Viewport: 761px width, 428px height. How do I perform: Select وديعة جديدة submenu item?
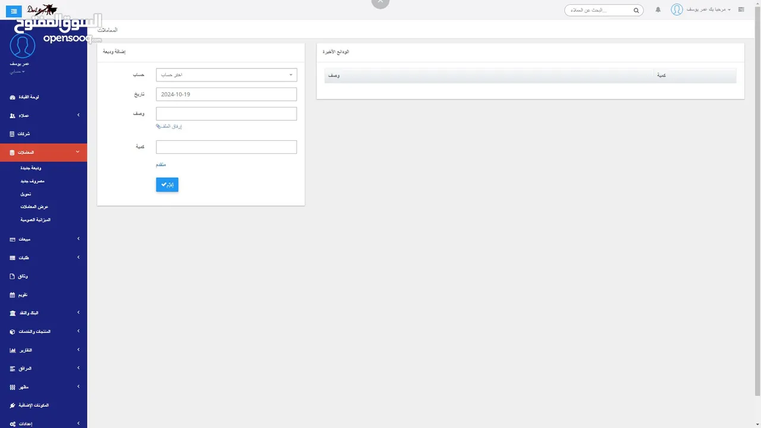(31, 168)
